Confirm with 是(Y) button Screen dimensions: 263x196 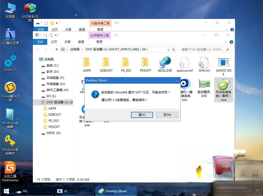pyautogui.click(x=142, y=115)
